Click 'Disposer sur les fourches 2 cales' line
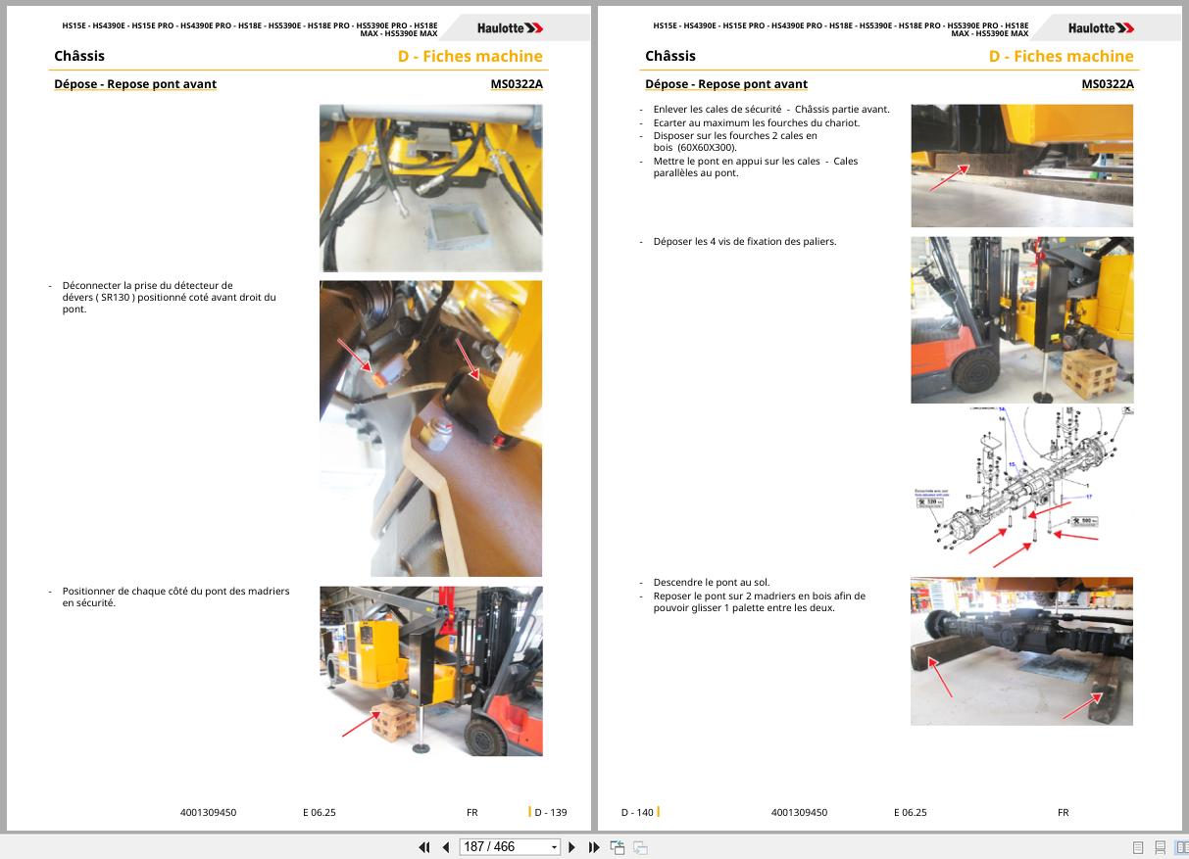The height and width of the screenshot is (859, 1189). [x=735, y=142]
